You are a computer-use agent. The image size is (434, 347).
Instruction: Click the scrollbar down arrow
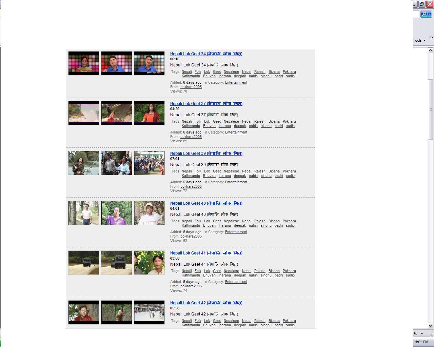pyautogui.click(x=430, y=325)
